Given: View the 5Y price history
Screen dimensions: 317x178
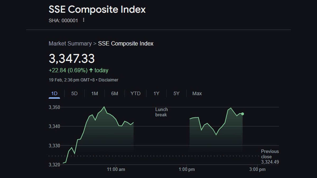Looking at the screenshot, I should [176, 93].
